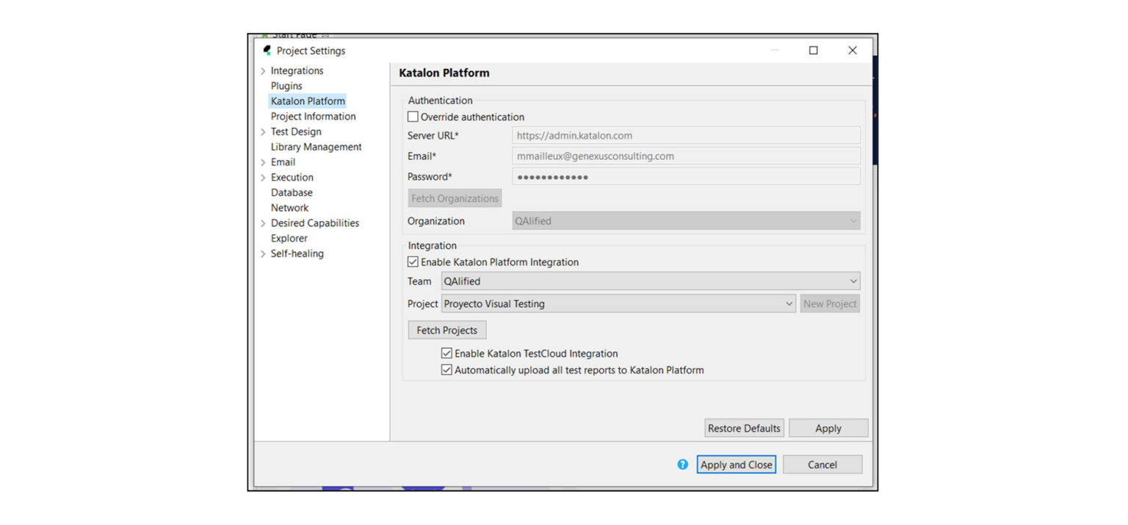Enable the Override authentication checkbox
The image size is (1128, 525).
pos(413,117)
